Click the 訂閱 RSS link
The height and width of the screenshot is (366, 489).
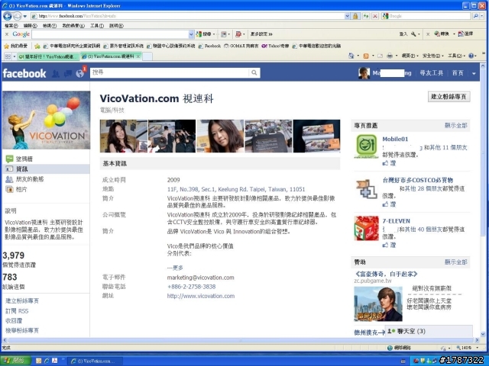pyautogui.click(x=17, y=311)
